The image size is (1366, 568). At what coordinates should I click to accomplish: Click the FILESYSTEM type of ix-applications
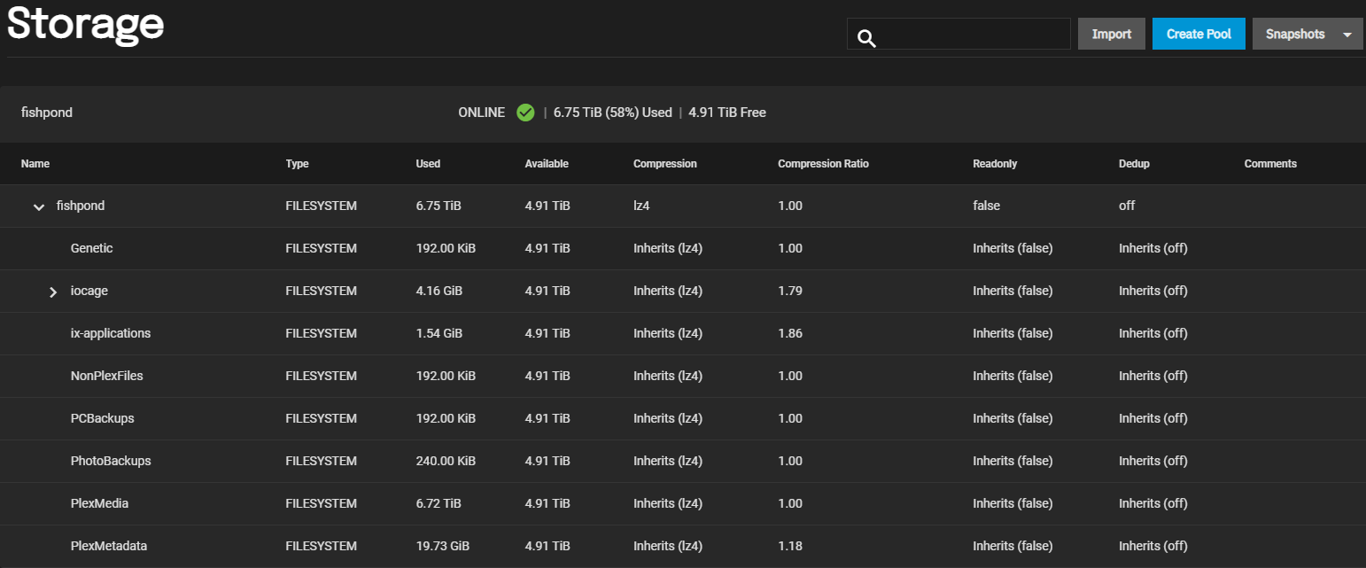coord(322,333)
